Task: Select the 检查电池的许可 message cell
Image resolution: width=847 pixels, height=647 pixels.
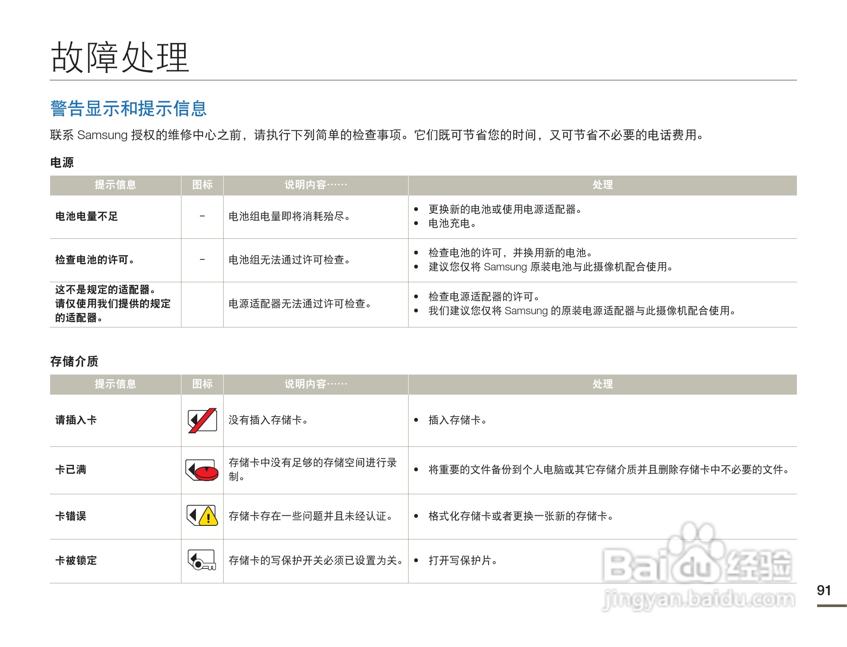Action: (94, 260)
